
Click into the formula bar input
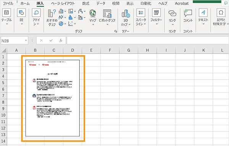pyautogui.click(x=147, y=41)
